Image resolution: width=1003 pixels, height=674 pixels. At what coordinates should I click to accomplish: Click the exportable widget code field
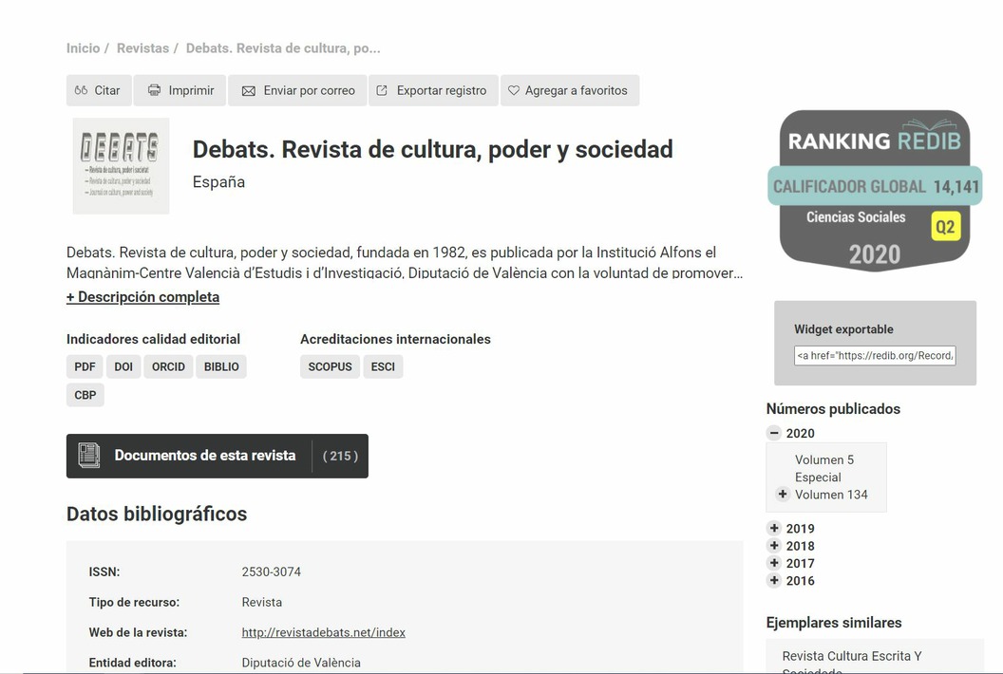tap(874, 356)
